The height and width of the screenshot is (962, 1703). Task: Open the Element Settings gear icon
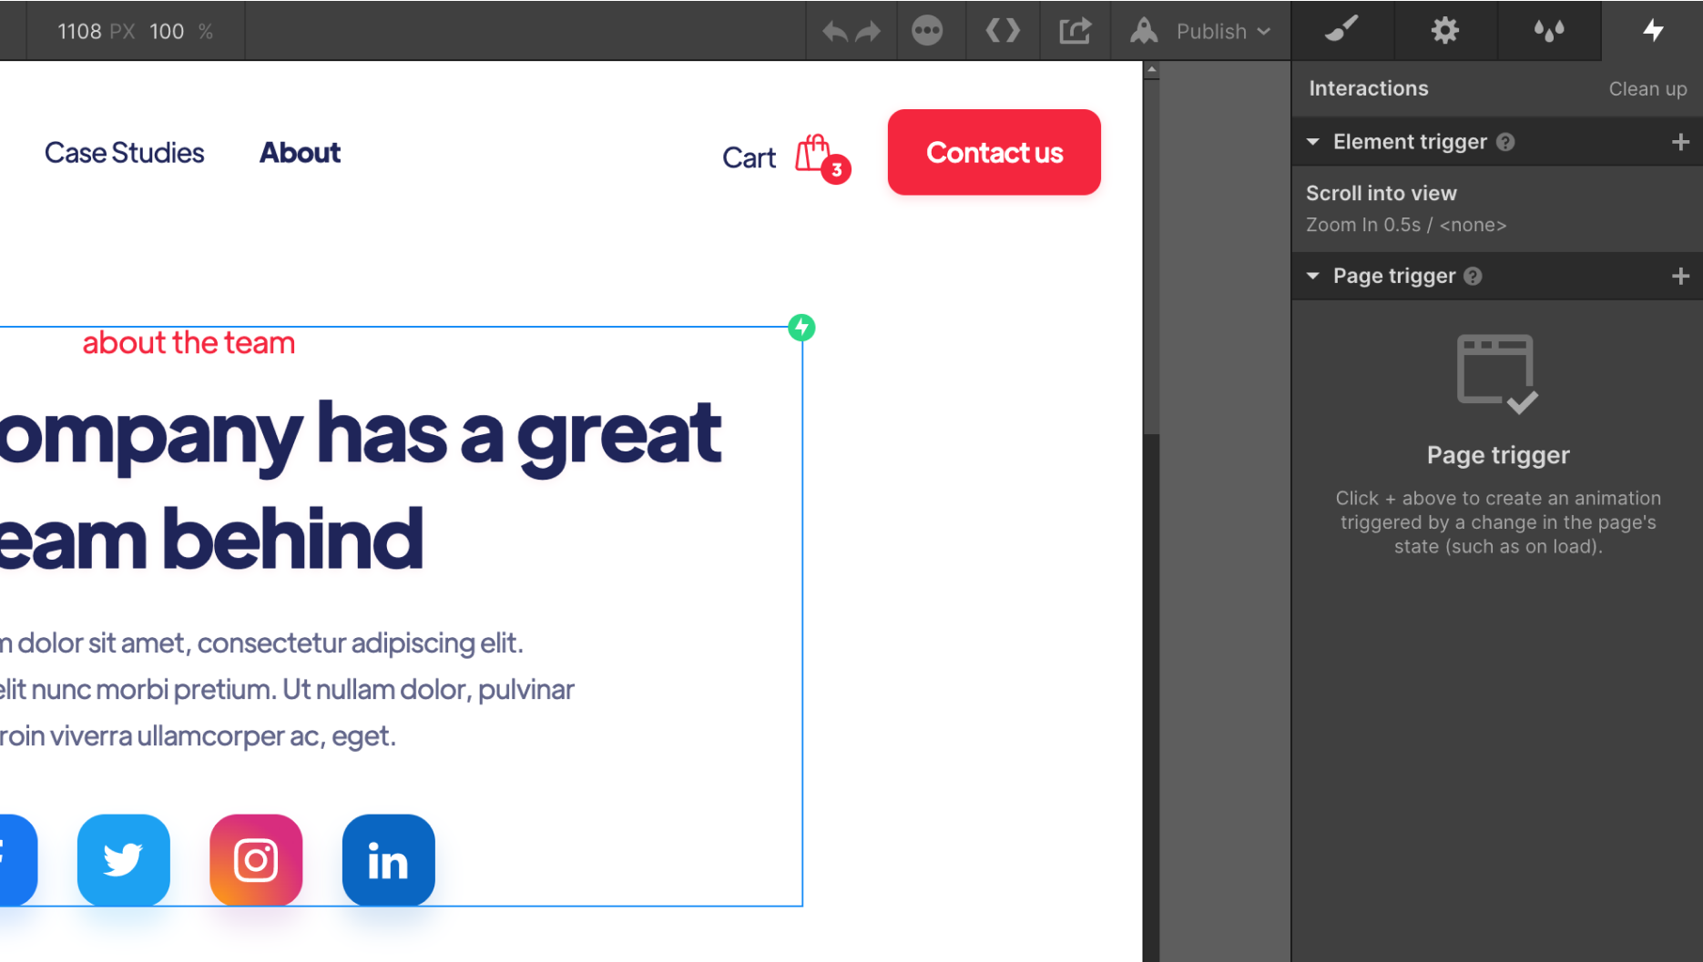[1444, 30]
